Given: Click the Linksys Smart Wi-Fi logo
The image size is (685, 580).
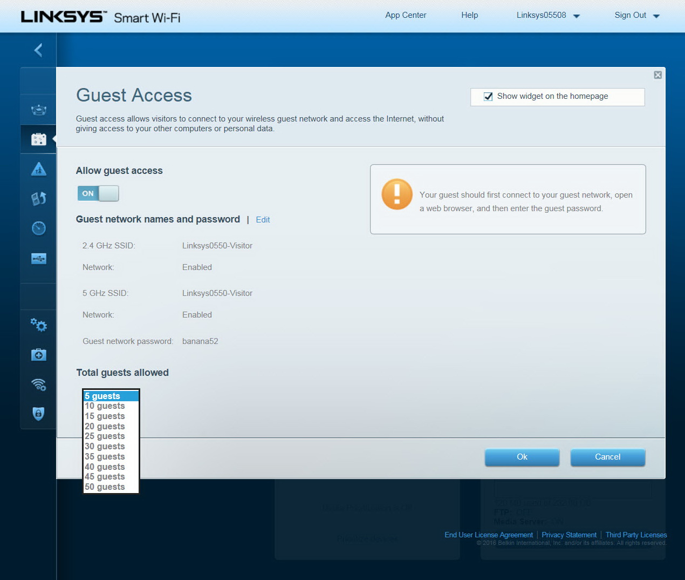Looking at the screenshot, I should click(x=101, y=17).
